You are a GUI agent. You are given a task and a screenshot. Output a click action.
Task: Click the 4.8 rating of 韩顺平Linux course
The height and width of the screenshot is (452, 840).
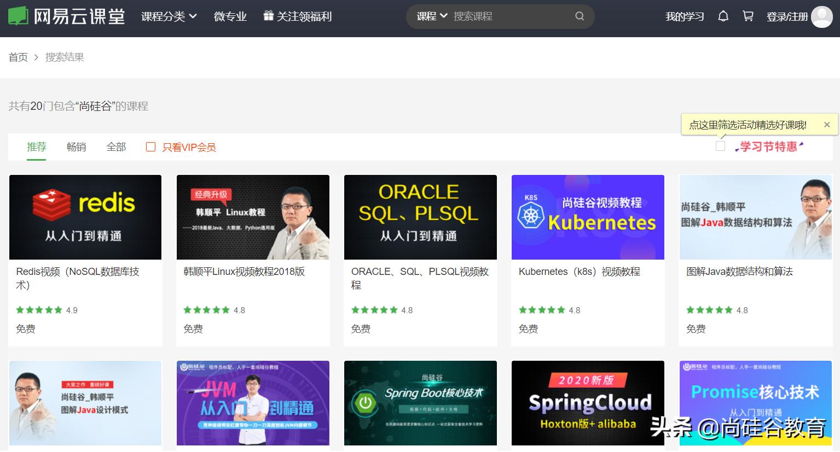pos(239,310)
